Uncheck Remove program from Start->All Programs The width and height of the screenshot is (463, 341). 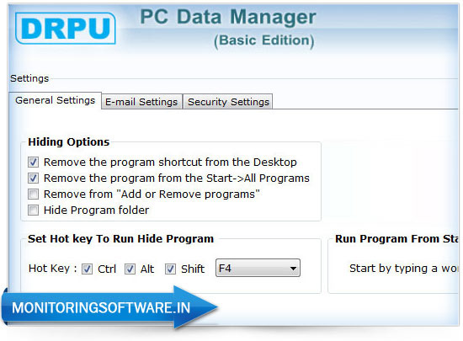click(x=33, y=178)
